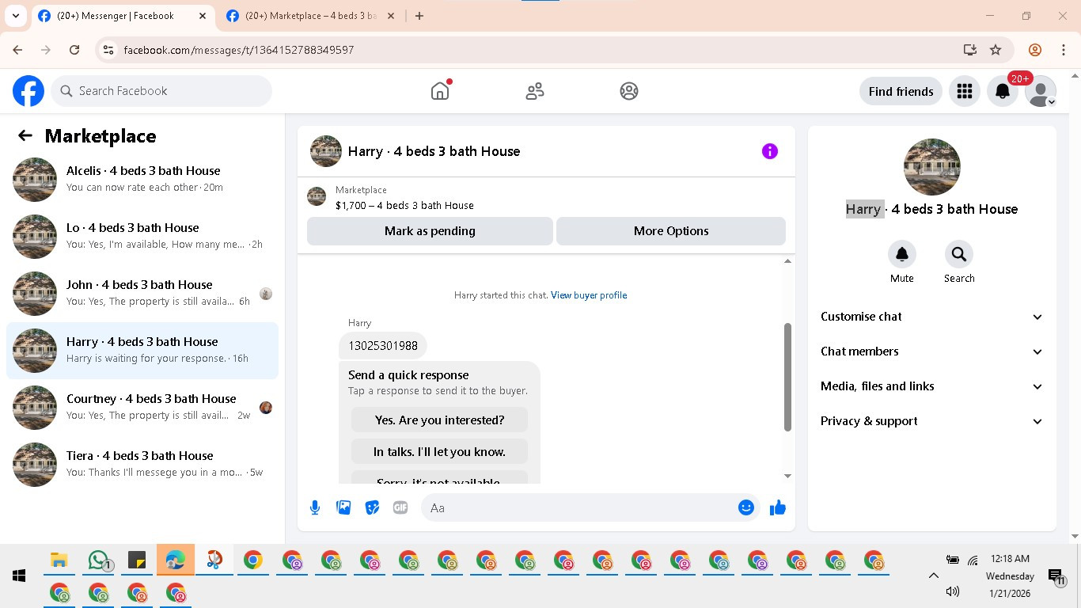Send a thumbs-up like

[778, 507]
